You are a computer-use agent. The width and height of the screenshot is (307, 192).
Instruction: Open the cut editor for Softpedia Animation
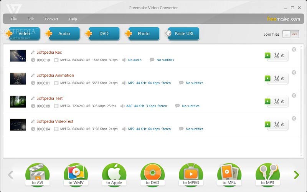[x=276, y=79]
